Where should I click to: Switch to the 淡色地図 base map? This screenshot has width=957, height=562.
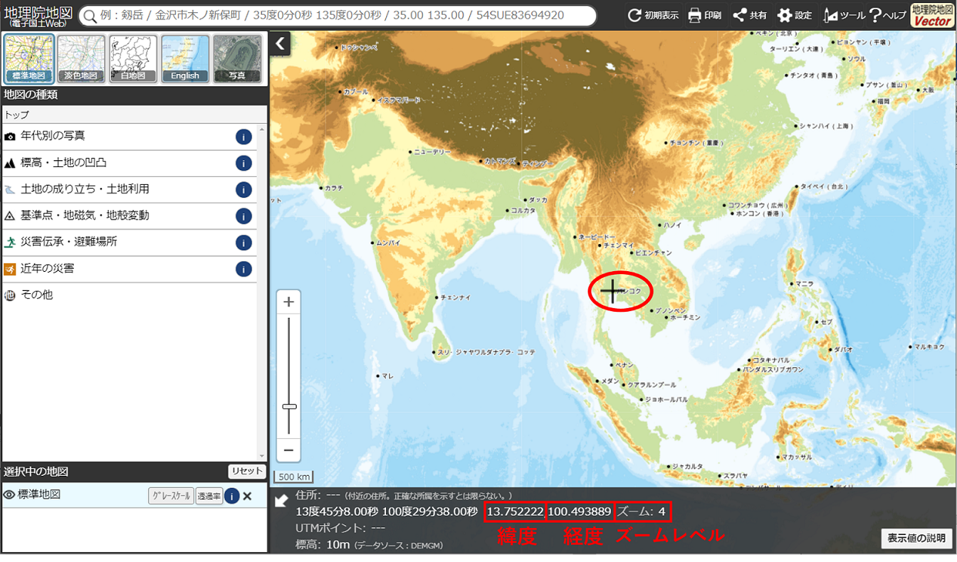pyautogui.click(x=81, y=59)
